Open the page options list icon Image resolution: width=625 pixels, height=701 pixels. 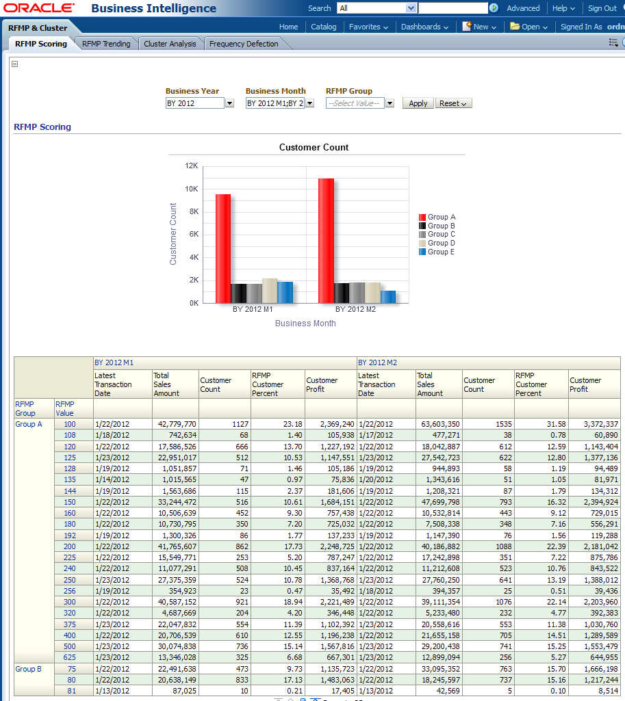pyautogui.click(x=613, y=42)
